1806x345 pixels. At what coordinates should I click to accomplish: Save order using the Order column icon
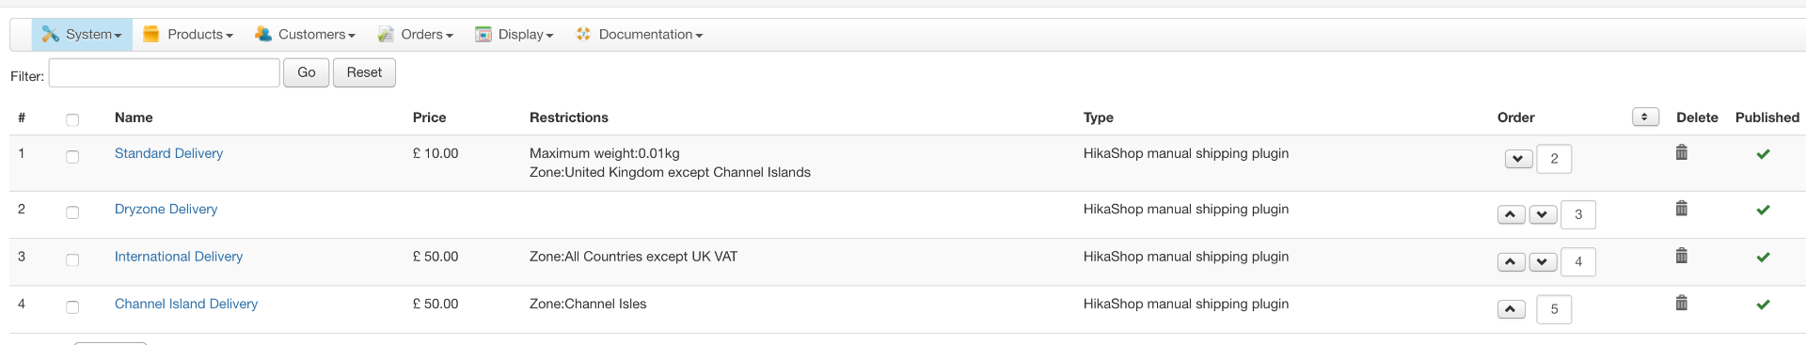click(x=1645, y=117)
